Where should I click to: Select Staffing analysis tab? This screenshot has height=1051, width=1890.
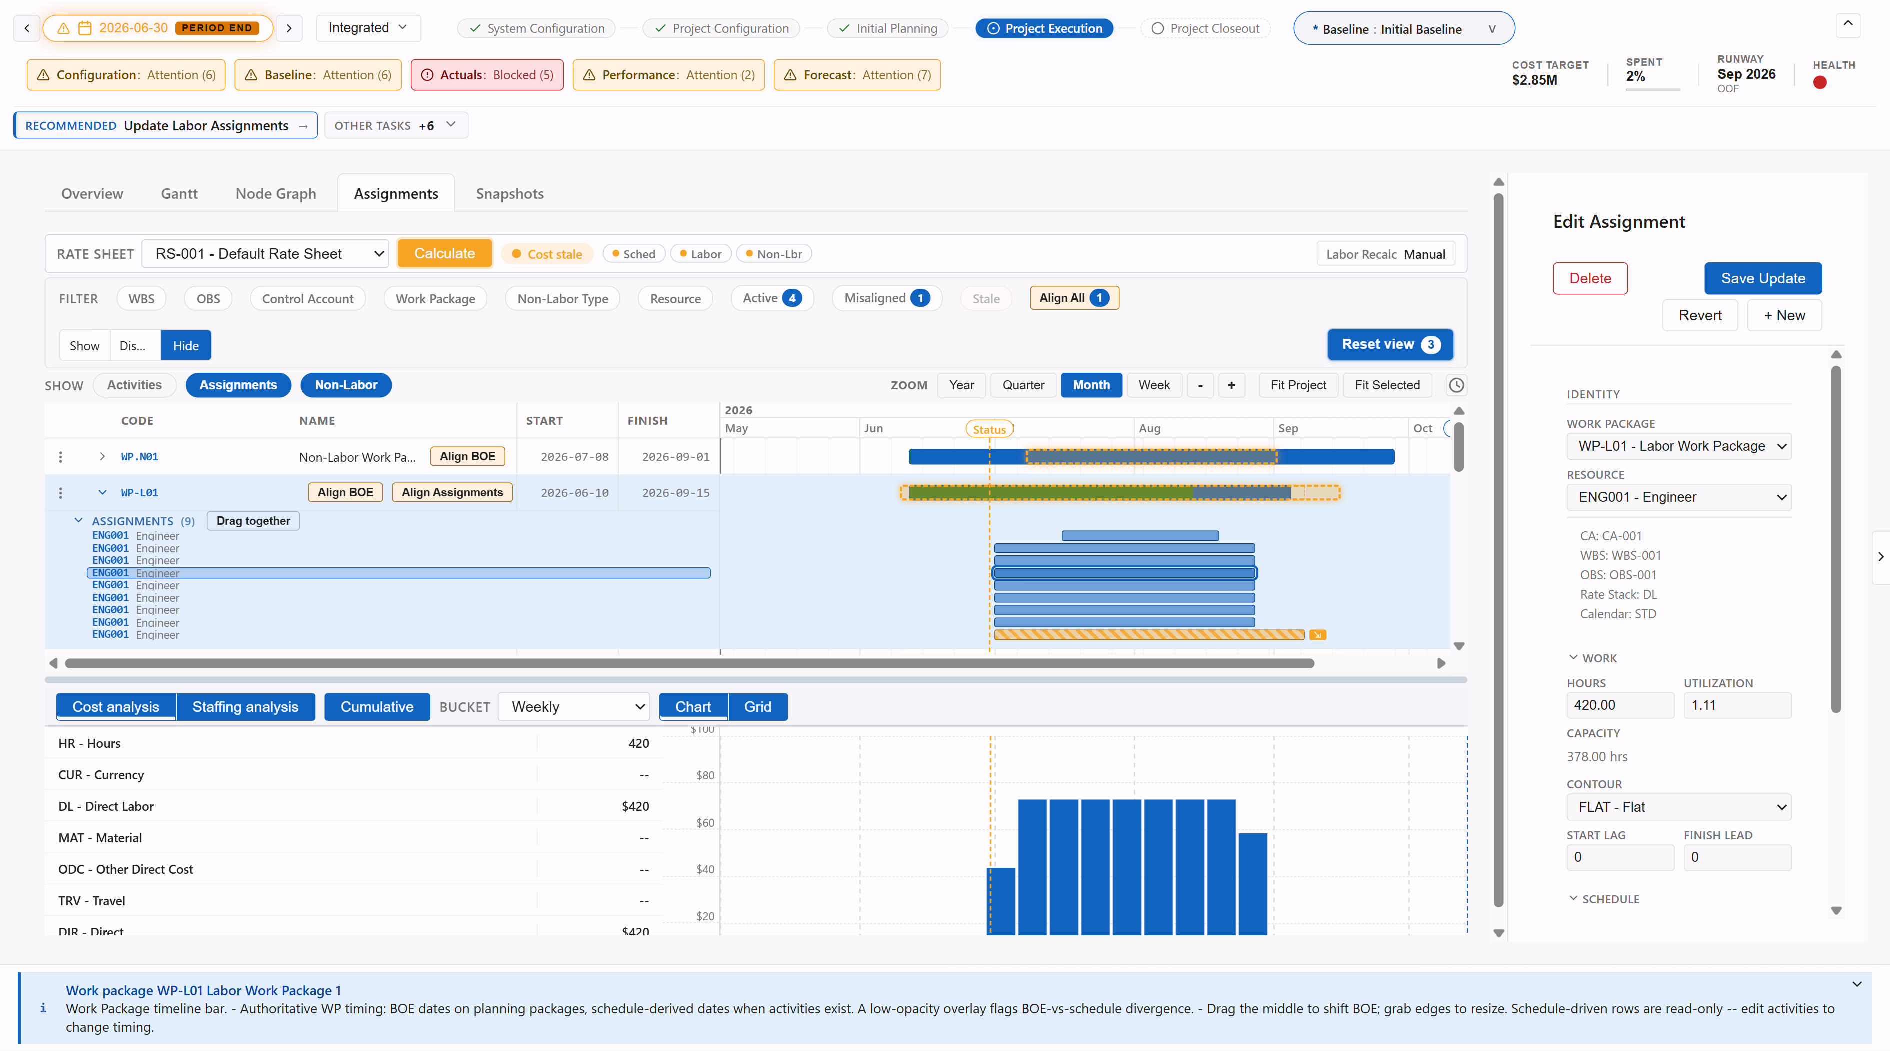click(246, 707)
